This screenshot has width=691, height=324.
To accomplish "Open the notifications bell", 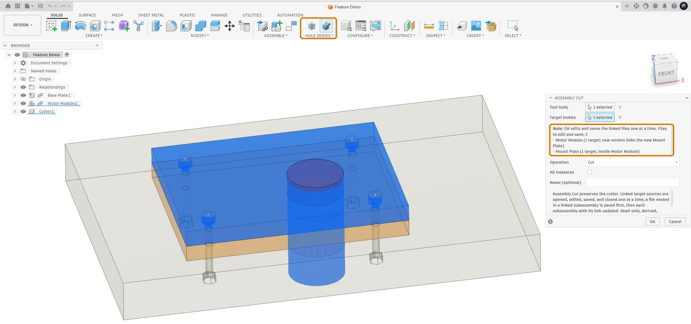I will click(664, 6).
